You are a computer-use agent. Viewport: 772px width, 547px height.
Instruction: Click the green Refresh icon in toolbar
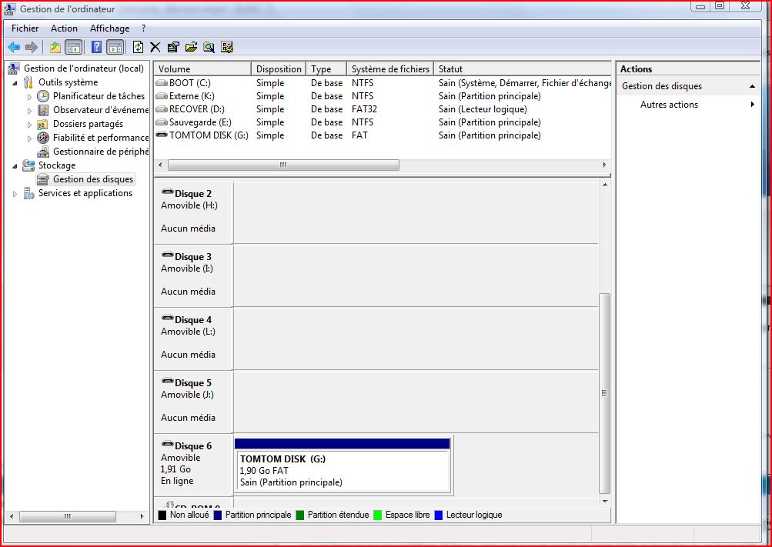tap(139, 47)
